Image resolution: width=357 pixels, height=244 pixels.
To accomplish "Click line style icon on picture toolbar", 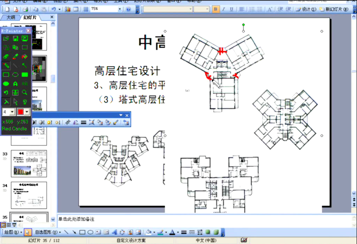I will [x=84, y=122].
